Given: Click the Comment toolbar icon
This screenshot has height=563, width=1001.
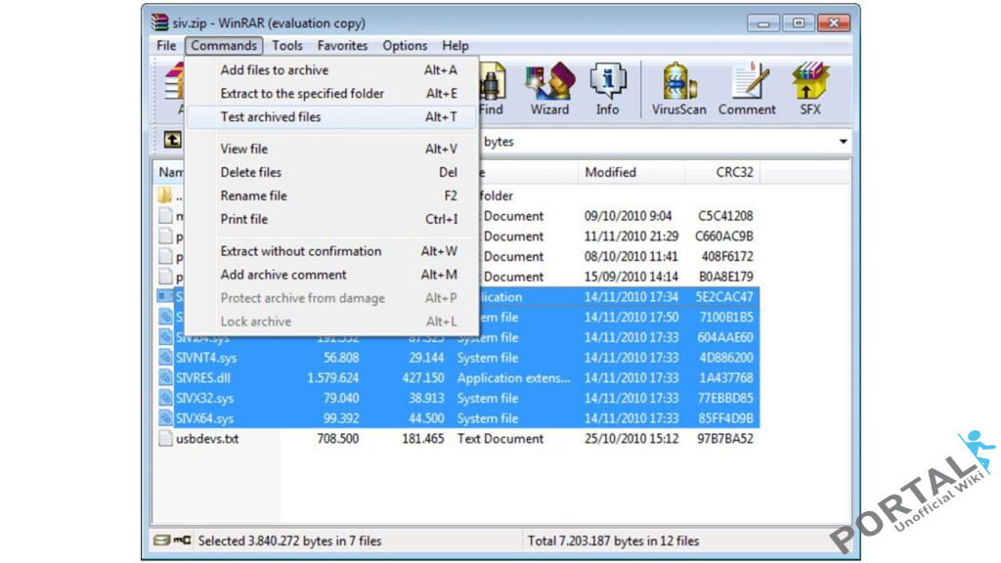Looking at the screenshot, I should tap(747, 89).
